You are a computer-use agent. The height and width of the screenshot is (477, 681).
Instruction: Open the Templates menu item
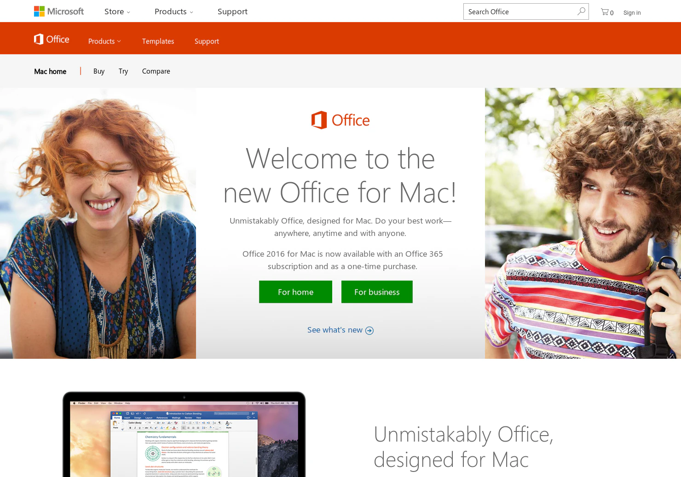(x=158, y=41)
